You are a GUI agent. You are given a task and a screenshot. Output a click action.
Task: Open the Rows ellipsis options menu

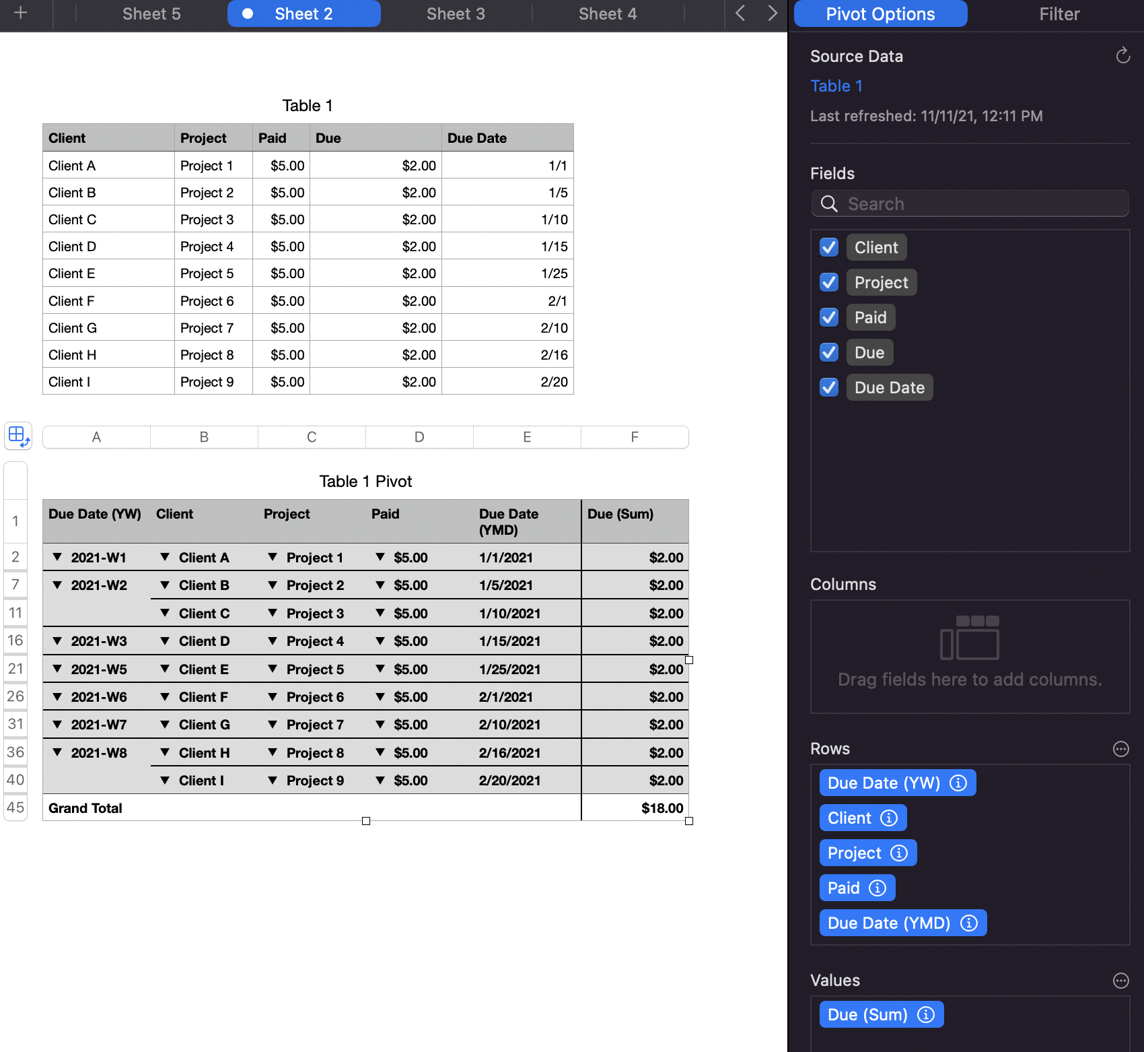[x=1120, y=748]
